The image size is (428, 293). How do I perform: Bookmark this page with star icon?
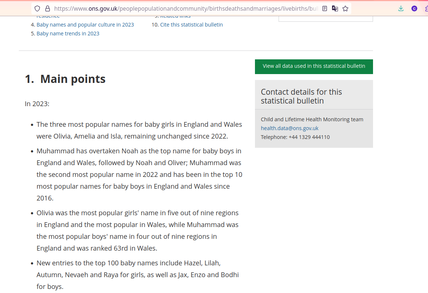click(345, 8)
